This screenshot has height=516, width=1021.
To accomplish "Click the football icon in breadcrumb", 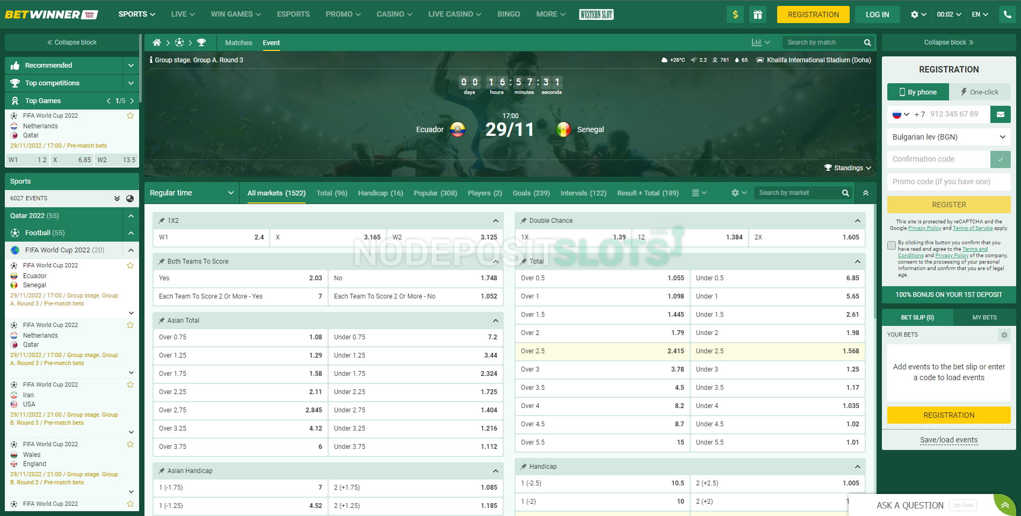I will click(x=179, y=42).
